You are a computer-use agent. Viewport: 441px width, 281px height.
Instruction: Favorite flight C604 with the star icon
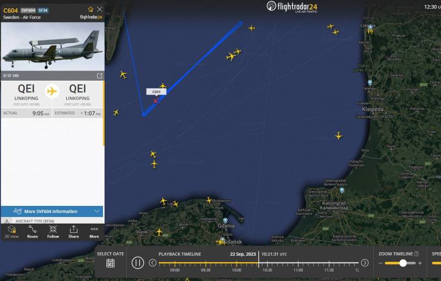click(90, 9)
